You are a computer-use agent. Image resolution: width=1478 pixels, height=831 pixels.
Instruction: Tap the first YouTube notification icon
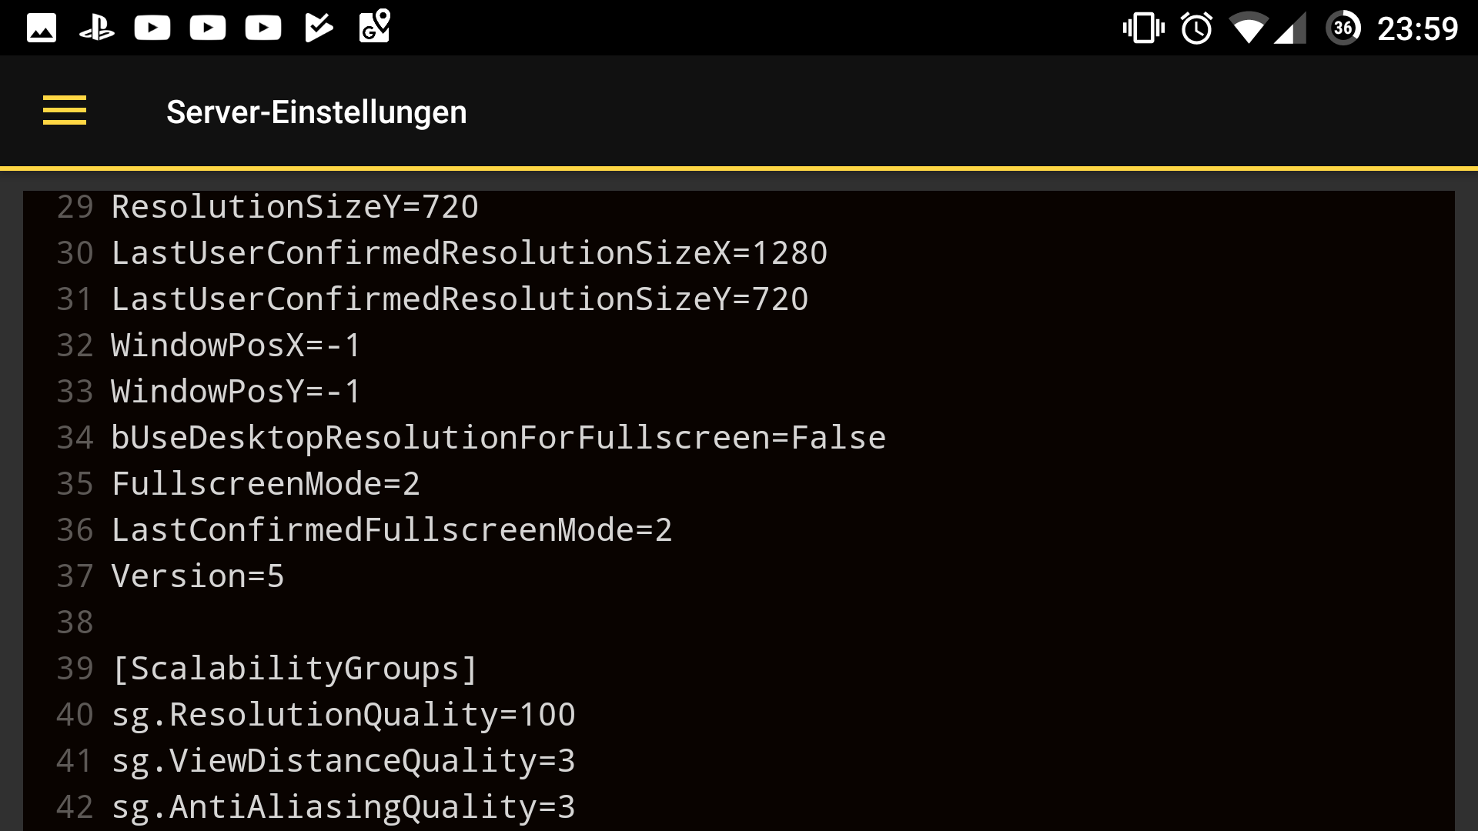(152, 28)
